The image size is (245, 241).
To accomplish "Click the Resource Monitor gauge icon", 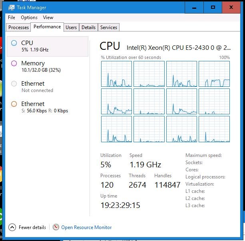I will click(x=56, y=227).
